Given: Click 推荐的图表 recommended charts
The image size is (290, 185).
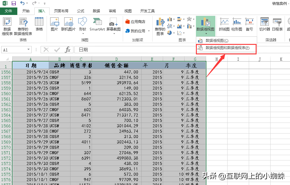Looking at the screenshot, I should coord(160,27).
